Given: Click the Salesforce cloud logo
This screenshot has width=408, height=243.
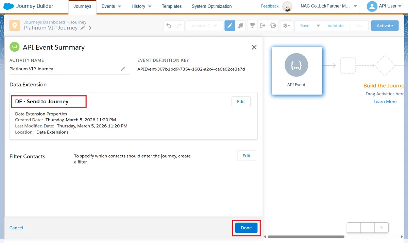Looking at the screenshot, I should (8, 6).
